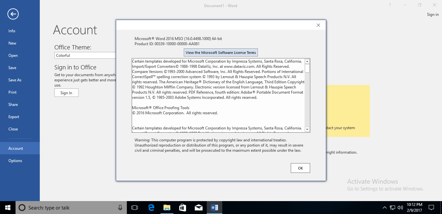Select the Account item in the sidebar
This screenshot has height=214, width=442.
(20, 148)
